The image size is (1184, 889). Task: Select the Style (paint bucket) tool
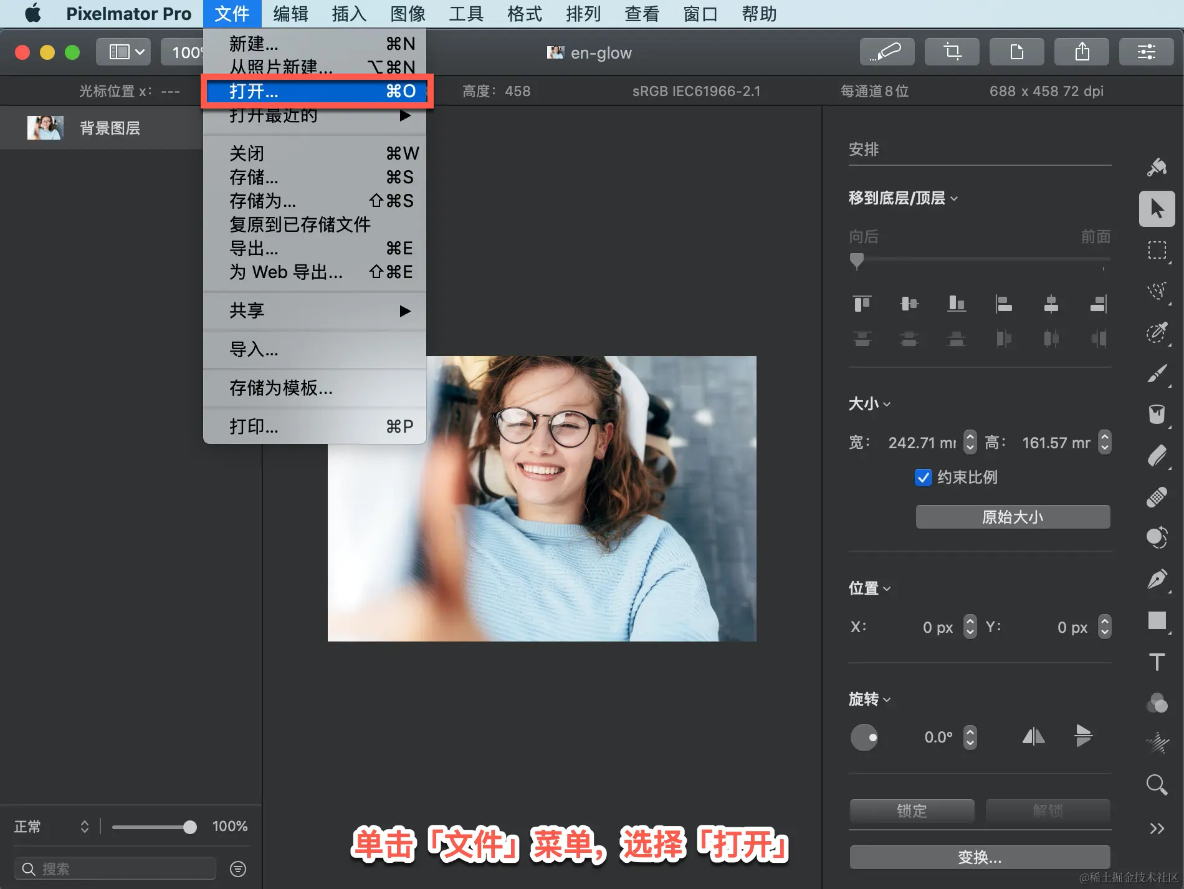click(1157, 167)
